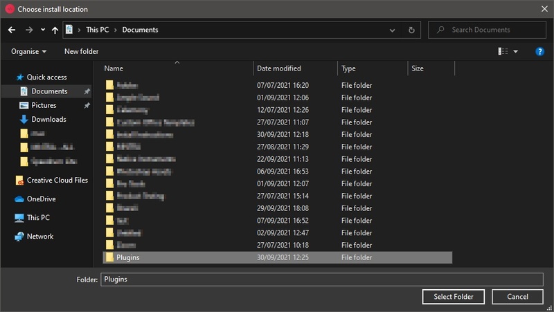Click the change view layout icon
Screen dimensions: 554x312
[x=503, y=51]
